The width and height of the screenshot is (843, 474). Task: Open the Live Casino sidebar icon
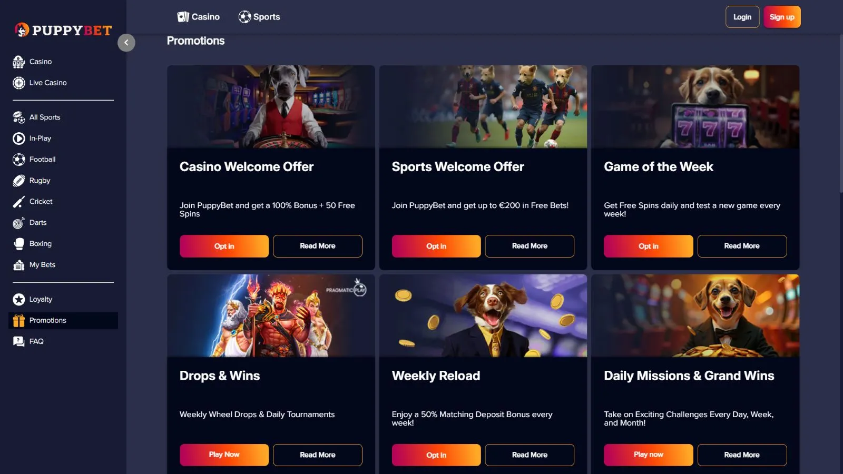tap(19, 83)
